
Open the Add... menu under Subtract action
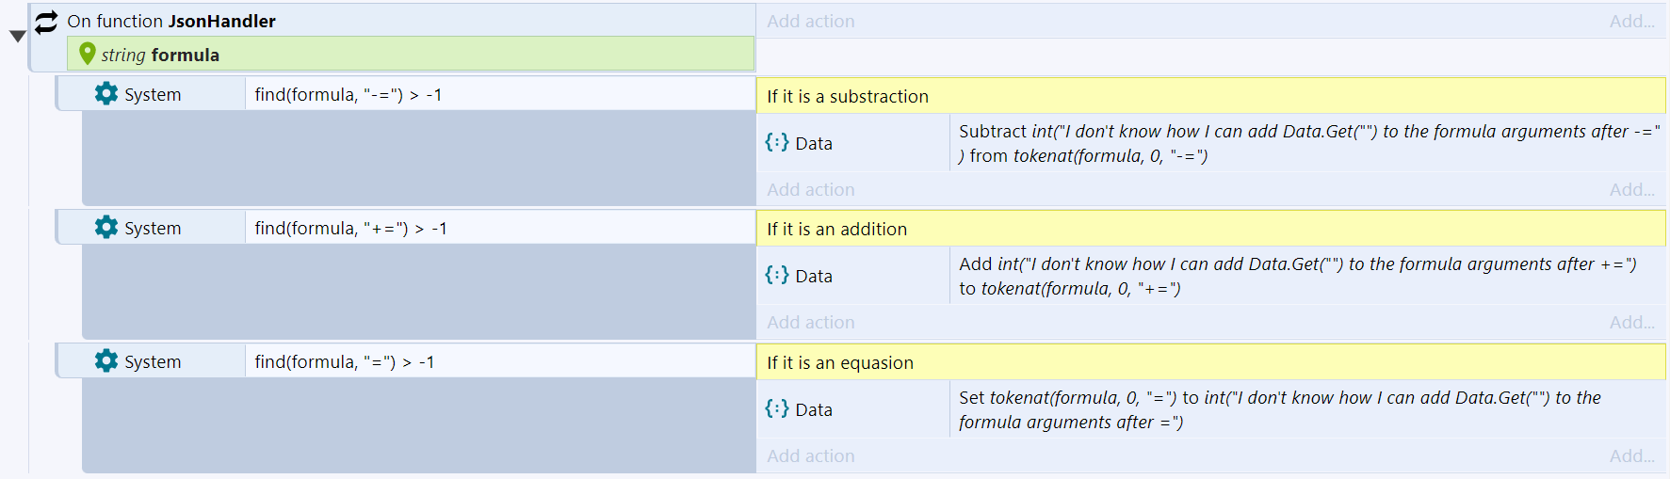1631,189
